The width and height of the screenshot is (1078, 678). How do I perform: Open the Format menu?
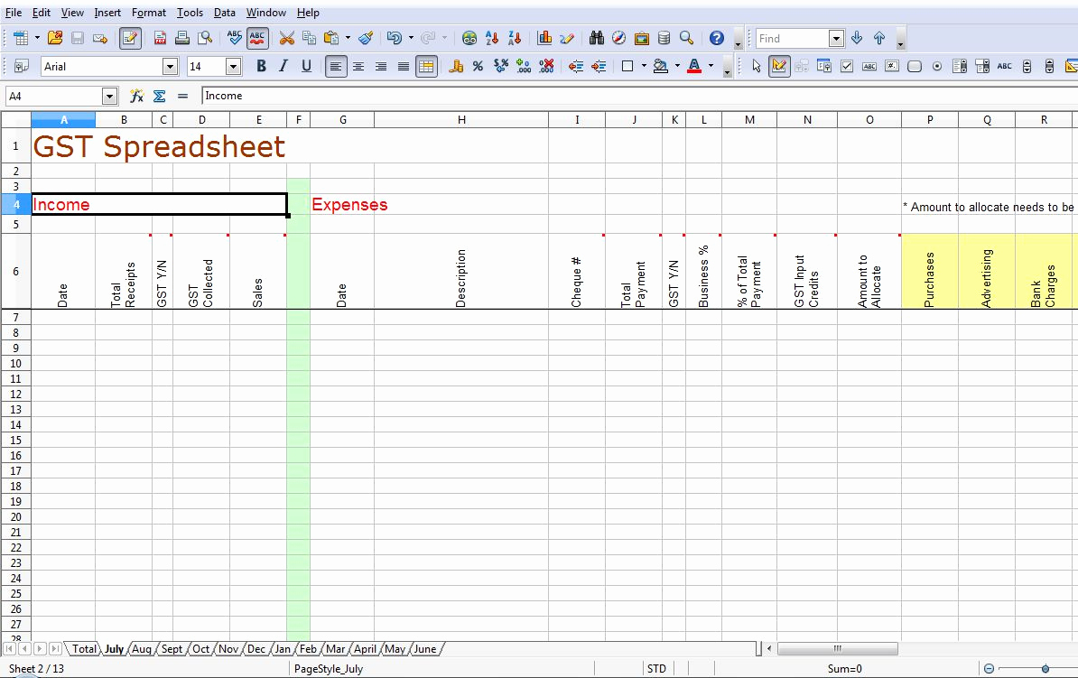[x=148, y=13]
